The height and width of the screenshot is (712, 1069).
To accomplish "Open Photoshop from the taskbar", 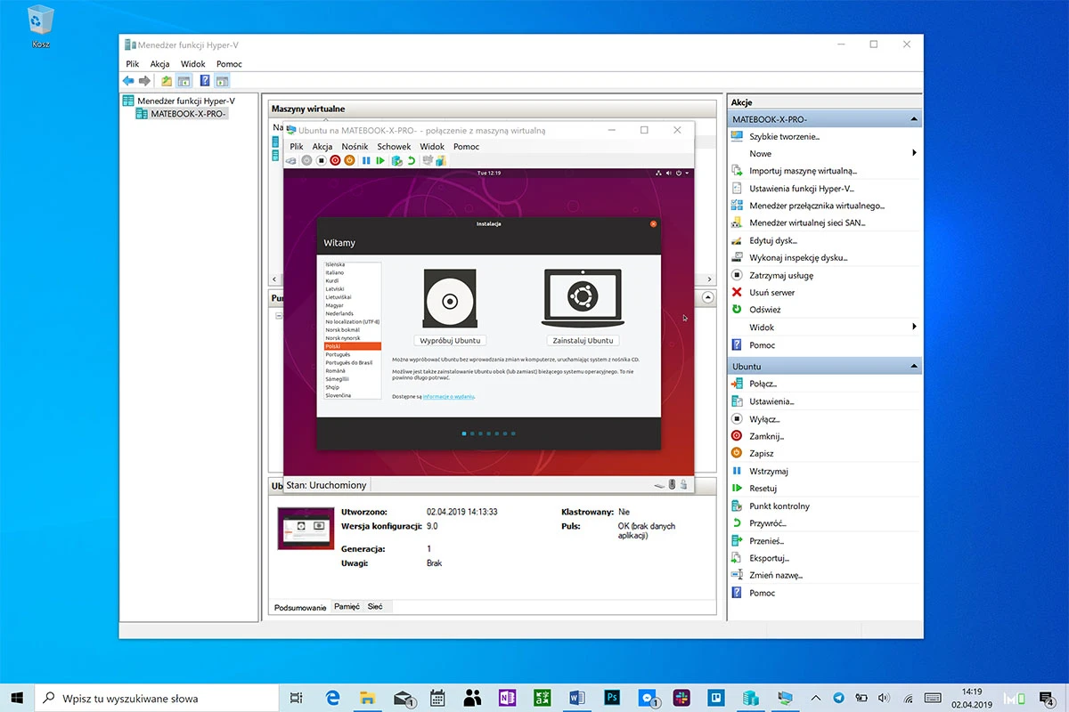I will [612, 699].
